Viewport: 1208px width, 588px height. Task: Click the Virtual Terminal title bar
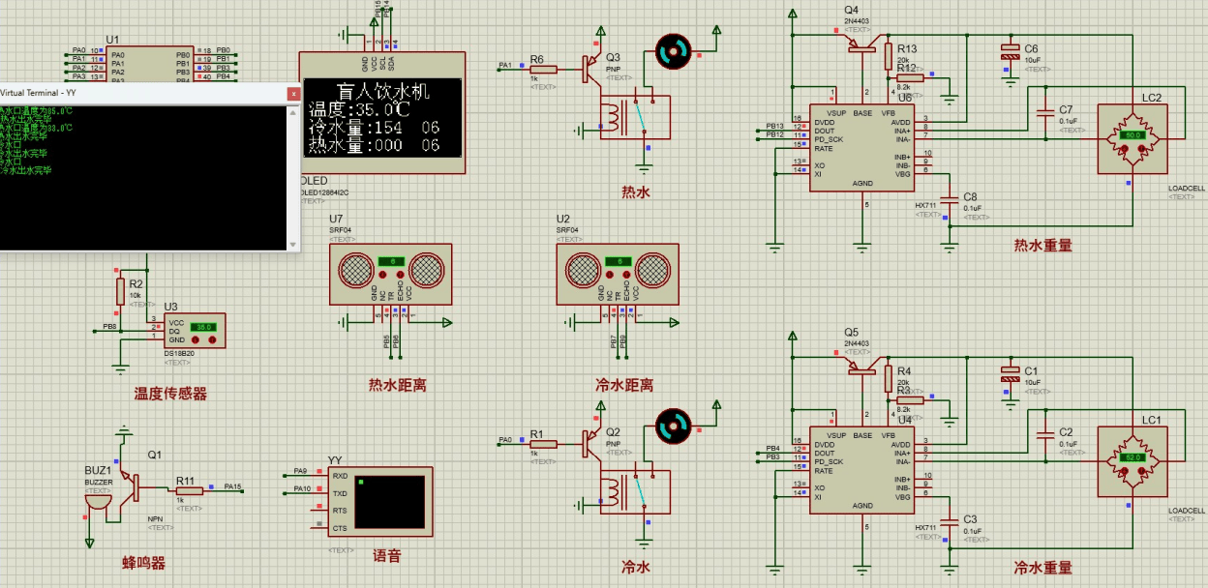tap(145, 93)
